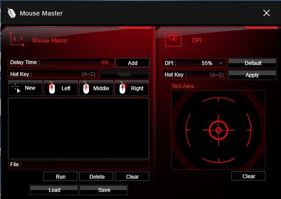
Task: Click the Mouse Macro section title
Action: (50, 41)
